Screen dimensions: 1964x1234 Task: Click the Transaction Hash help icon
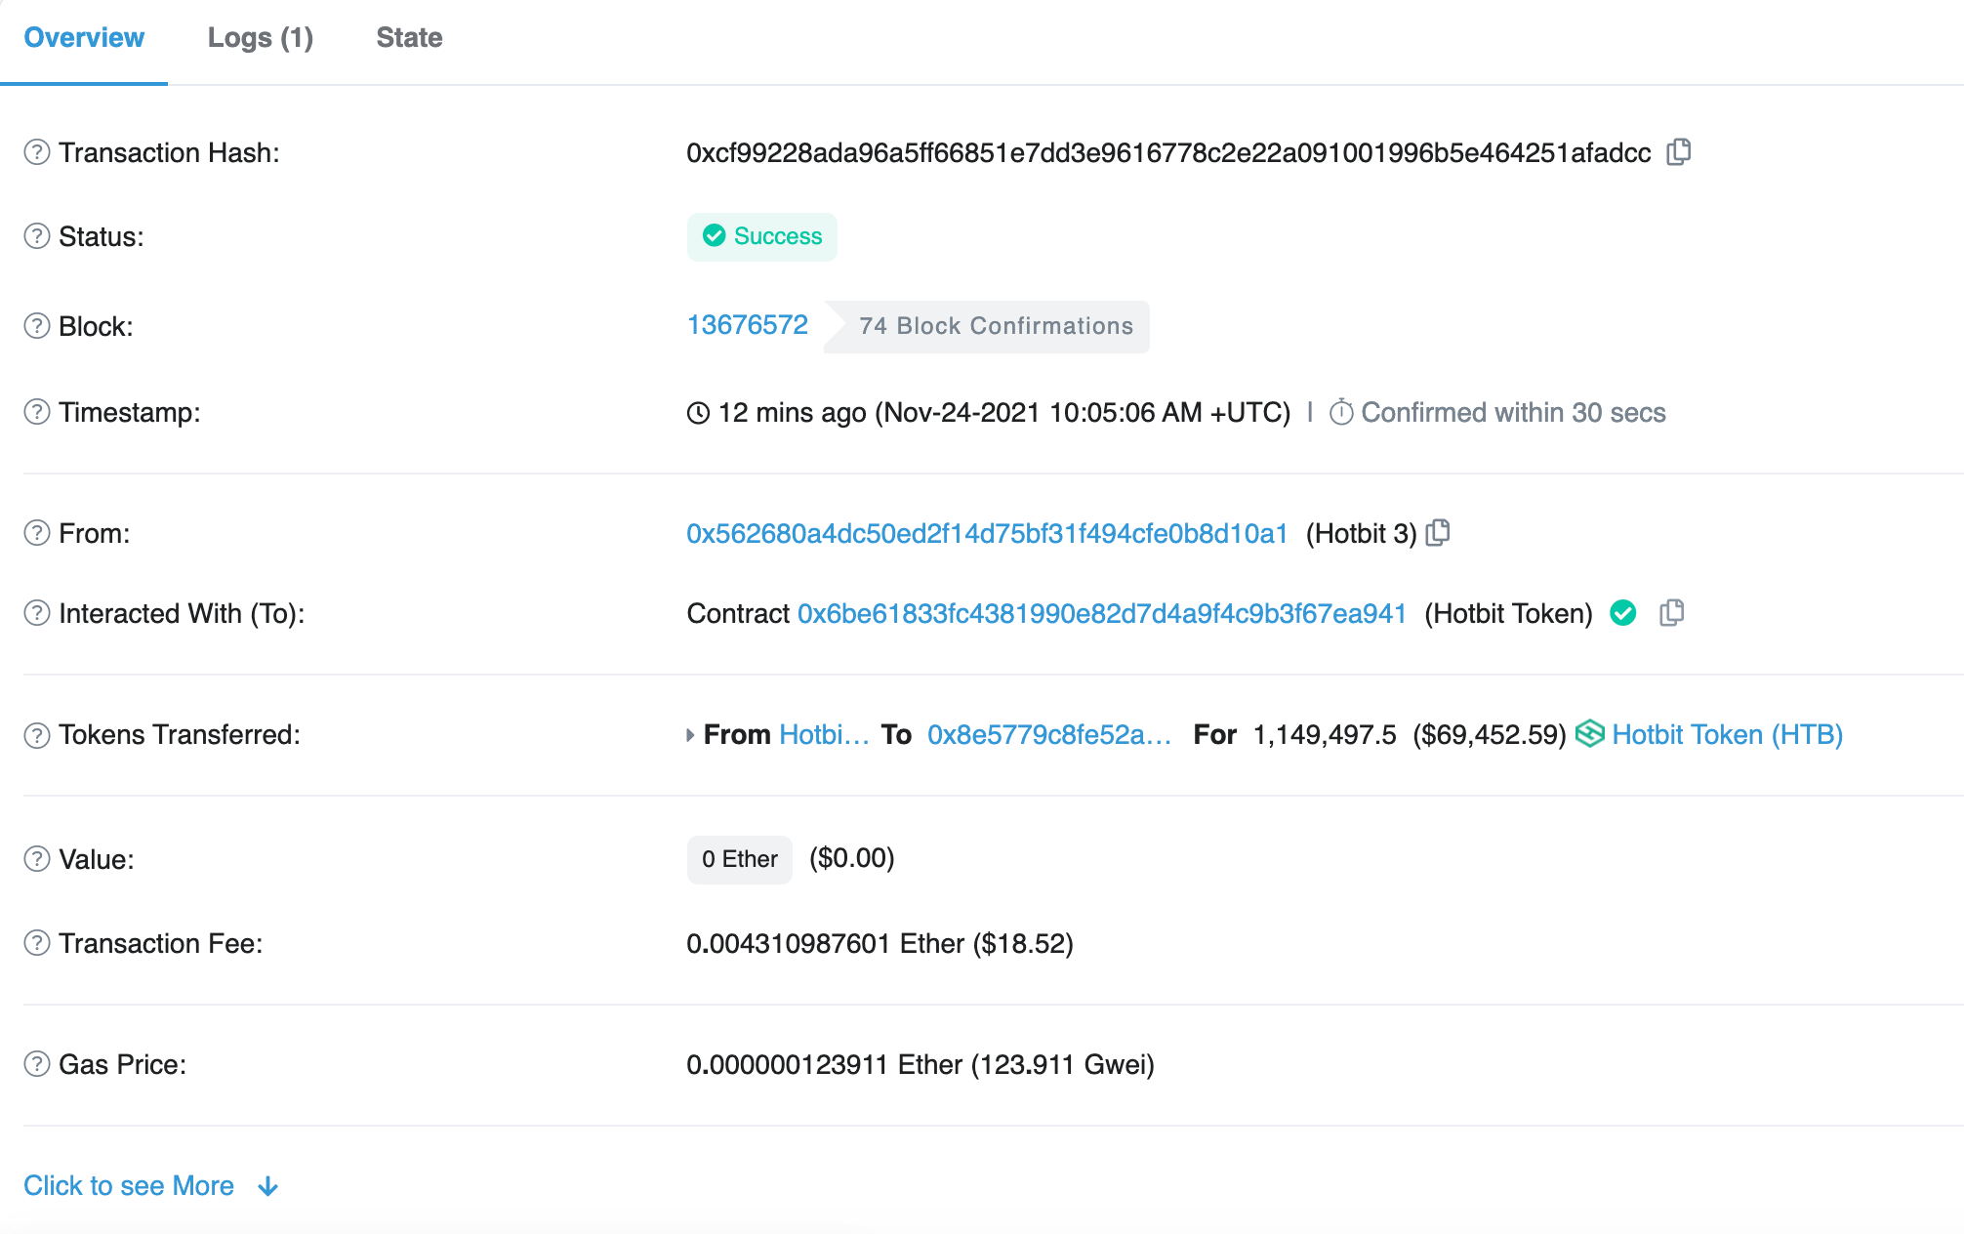point(37,152)
